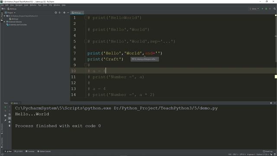Image resolution: width=277 pixels, height=156 pixels.
Task: Click "Process finished with exit code 0" text
Action: 58,126
